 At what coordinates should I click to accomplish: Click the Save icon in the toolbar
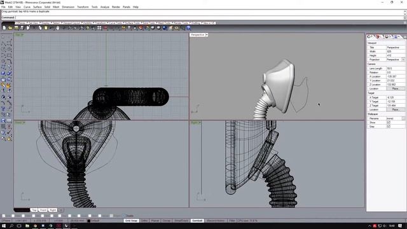[17, 28]
